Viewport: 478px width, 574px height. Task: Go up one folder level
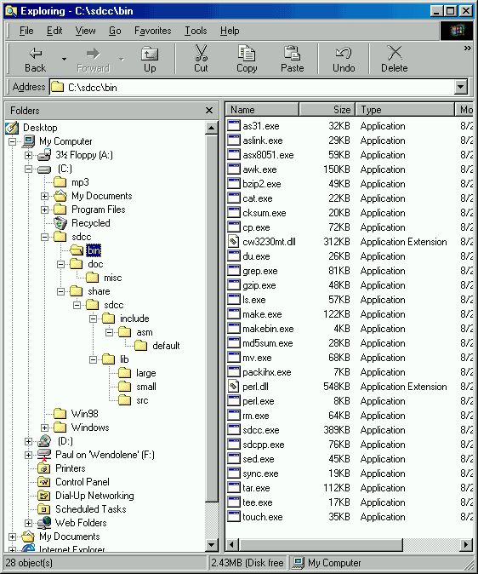(150, 60)
